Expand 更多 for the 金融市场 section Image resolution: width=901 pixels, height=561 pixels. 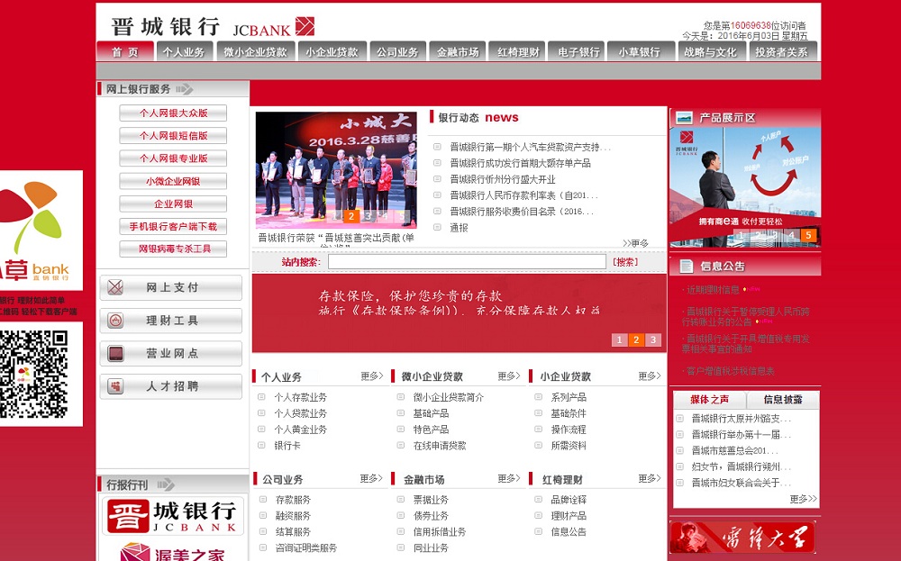pos(509,478)
